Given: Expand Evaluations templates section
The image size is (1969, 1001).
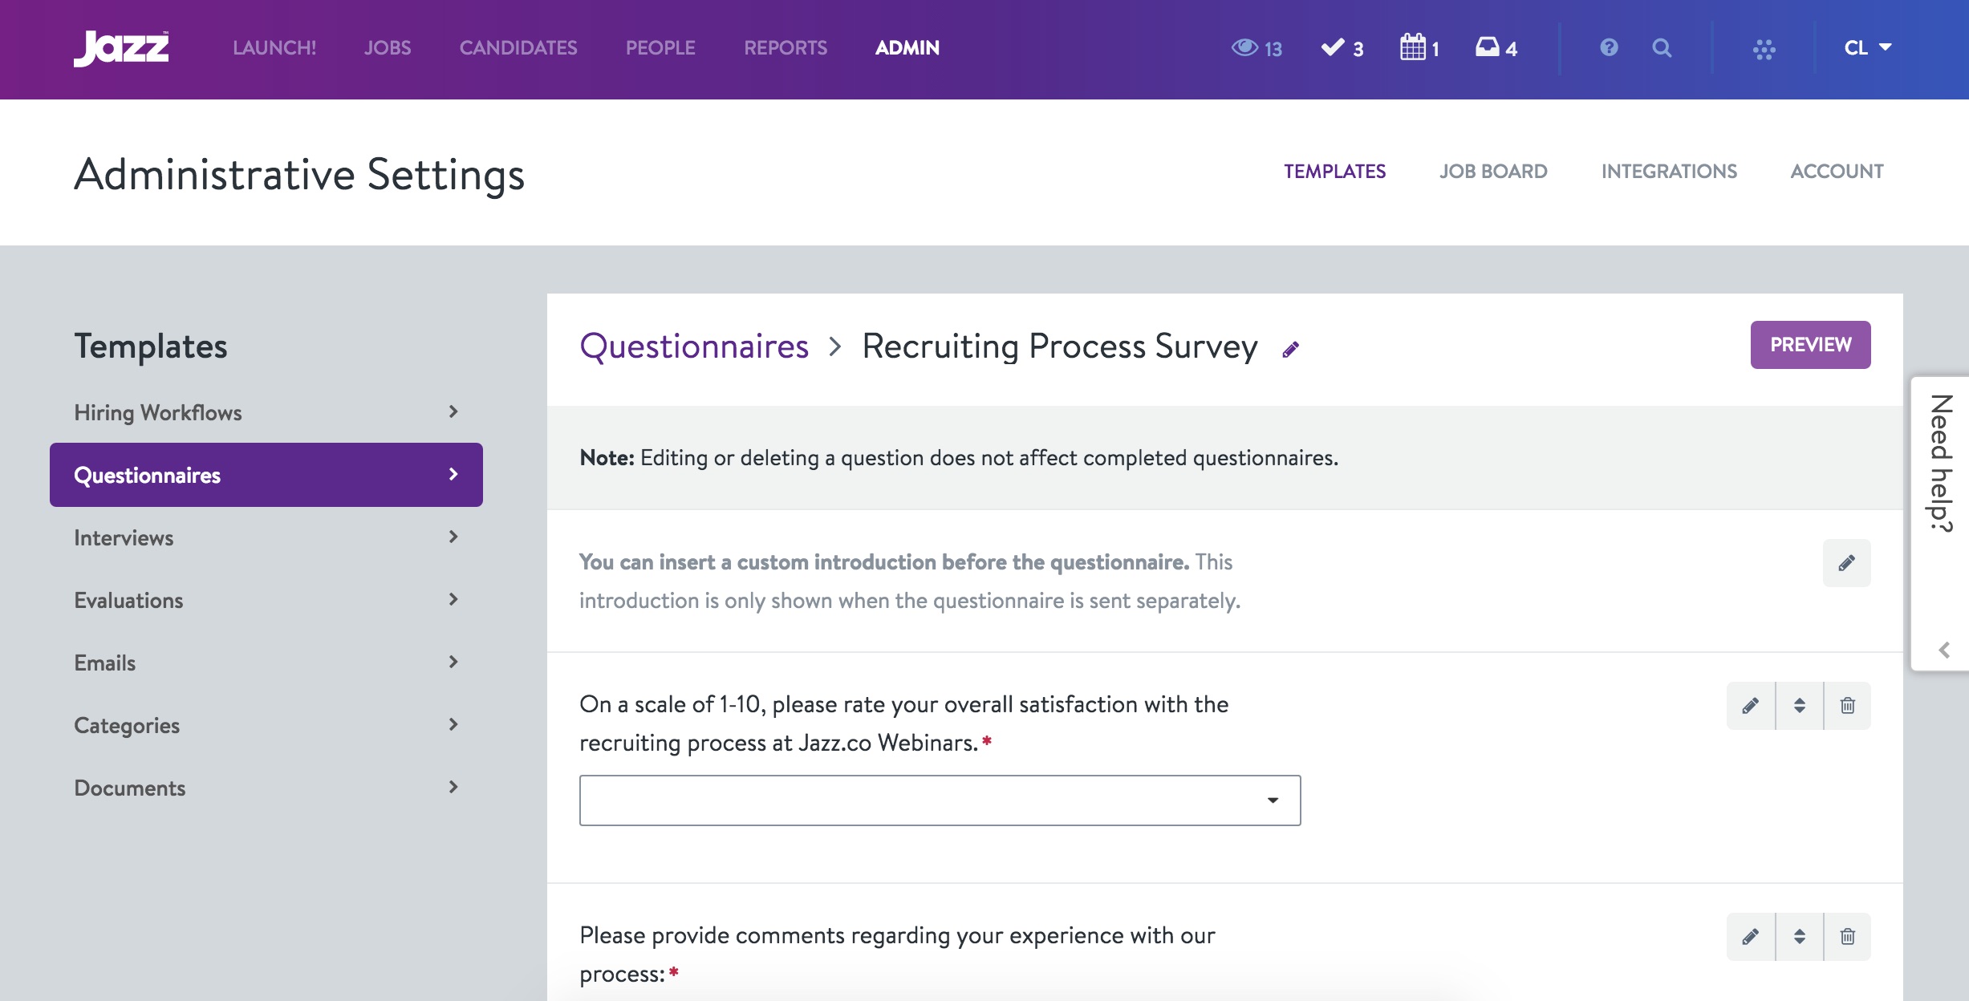Looking at the screenshot, I should pyautogui.click(x=266, y=600).
